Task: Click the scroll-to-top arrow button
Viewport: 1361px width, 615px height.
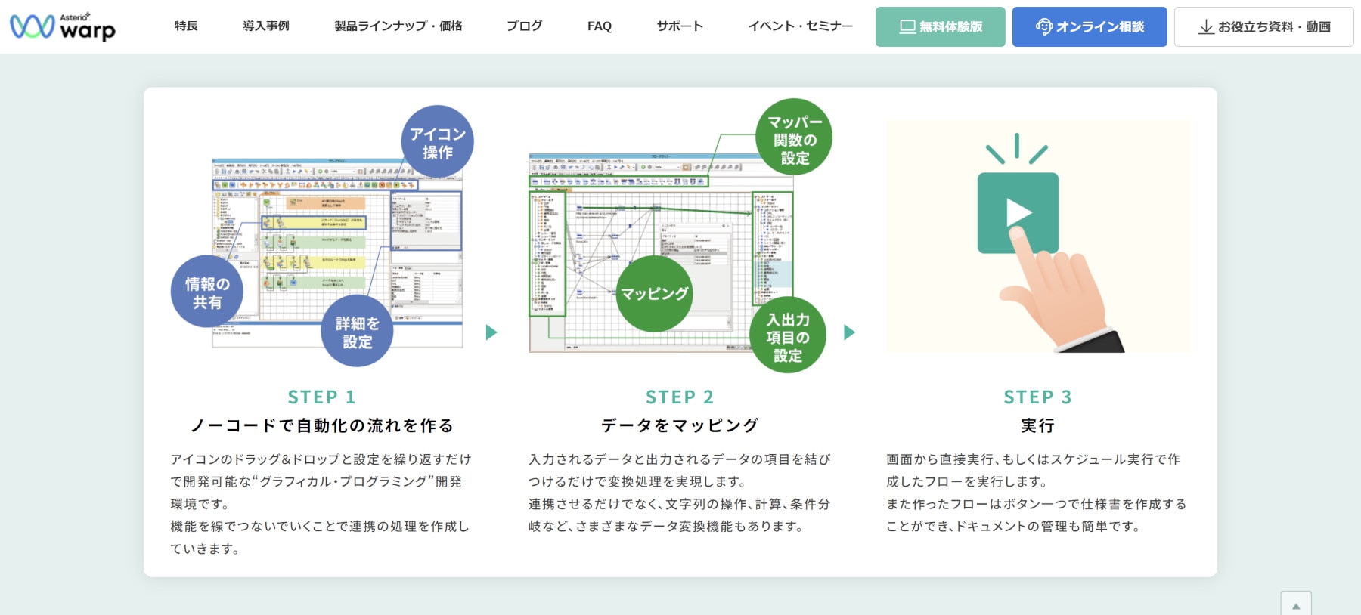Action: (x=1295, y=605)
